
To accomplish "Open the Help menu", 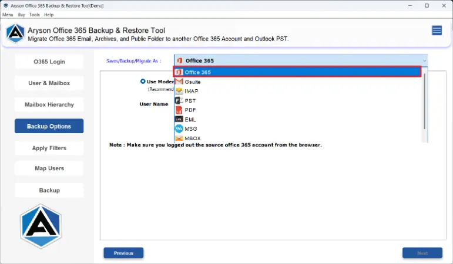I will pos(49,15).
